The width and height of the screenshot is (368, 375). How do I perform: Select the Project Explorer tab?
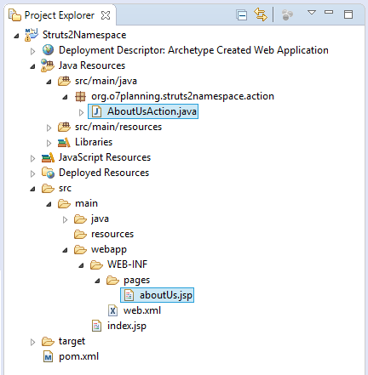click(60, 15)
